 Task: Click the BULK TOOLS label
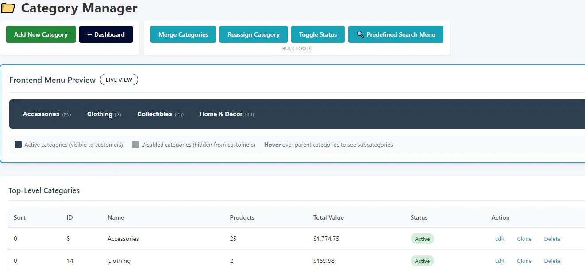[x=297, y=49]
